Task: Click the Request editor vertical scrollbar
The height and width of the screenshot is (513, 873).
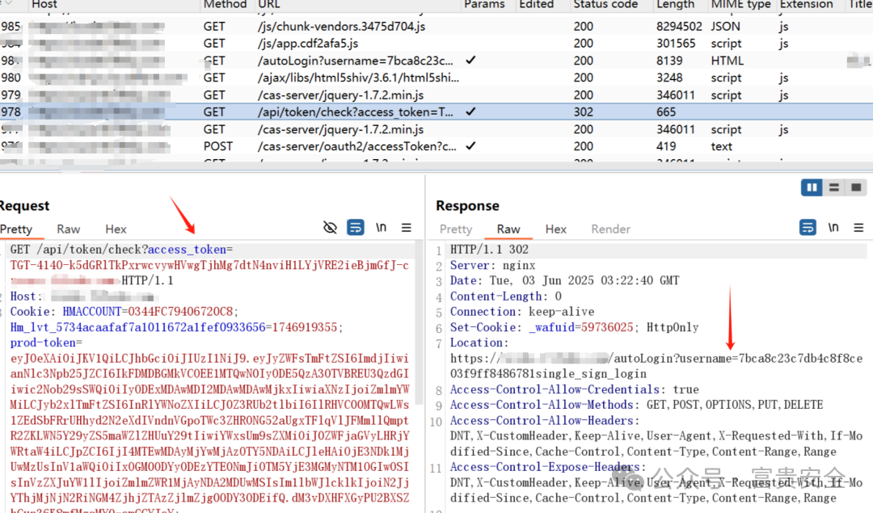Action: pyautogui.click(x=420, y=322)
